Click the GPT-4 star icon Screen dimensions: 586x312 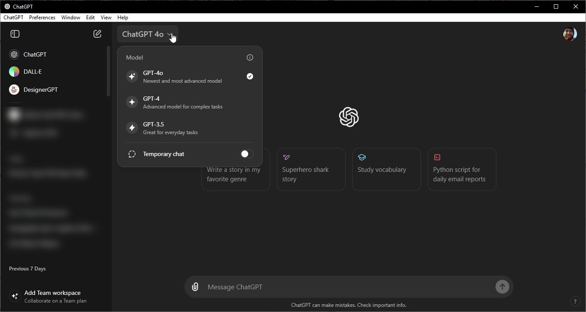132,102
